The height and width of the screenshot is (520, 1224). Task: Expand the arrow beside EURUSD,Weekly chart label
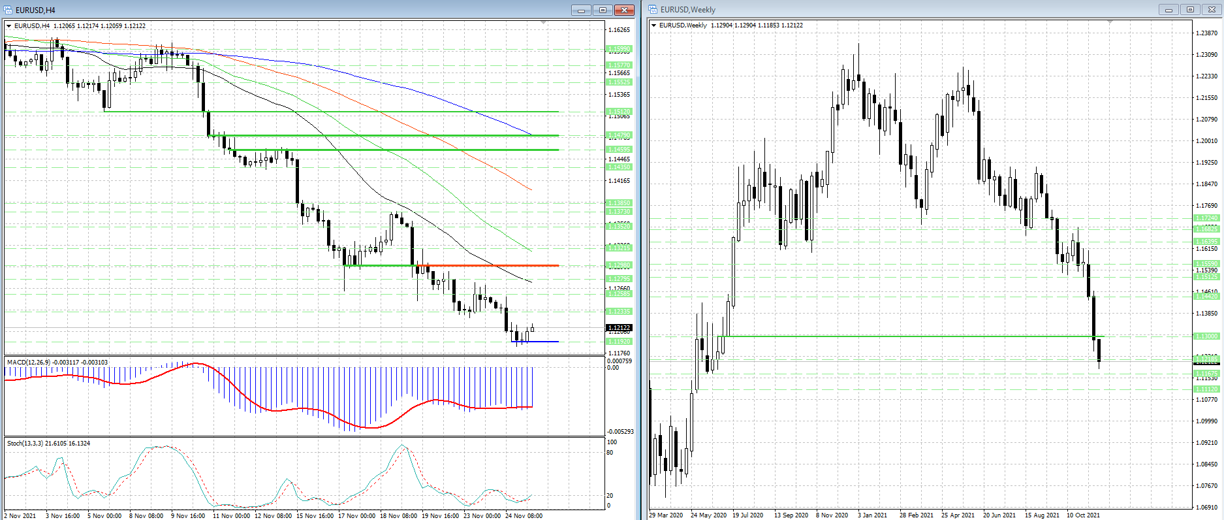(x=654, y=25)
